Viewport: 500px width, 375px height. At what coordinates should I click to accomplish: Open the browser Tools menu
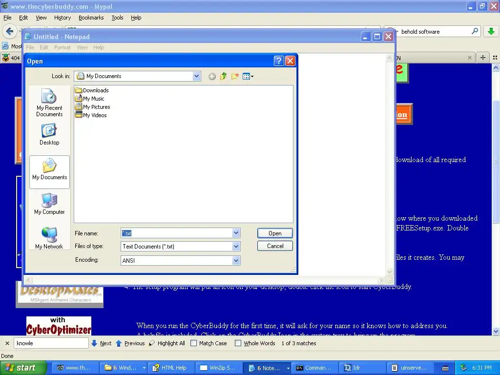[117, 18]
